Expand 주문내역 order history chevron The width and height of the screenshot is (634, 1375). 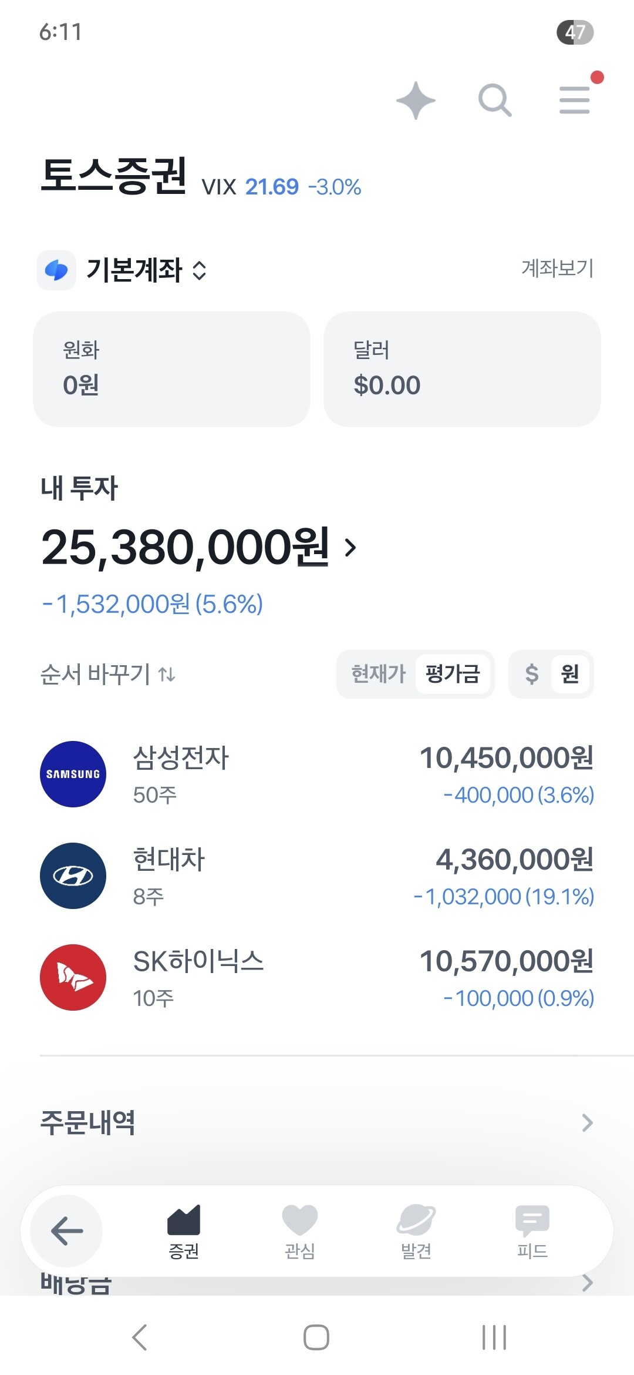pyautogui.click(x=587, y=1122)
